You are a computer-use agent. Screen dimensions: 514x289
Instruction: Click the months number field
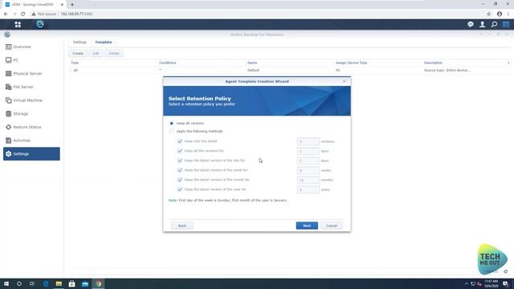pyautogui.click(x=308, y=180)
